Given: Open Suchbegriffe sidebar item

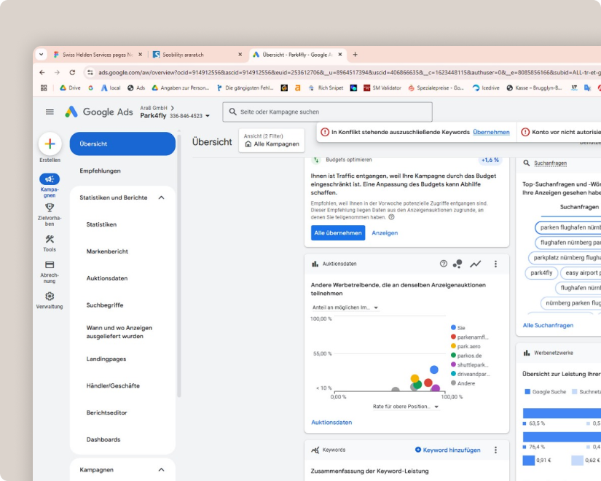Looking at the screenshot, I should coord(105,305).
